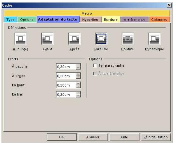The image size is (173, 143).
Task: Open the Type tab
Action: [10, 20]
